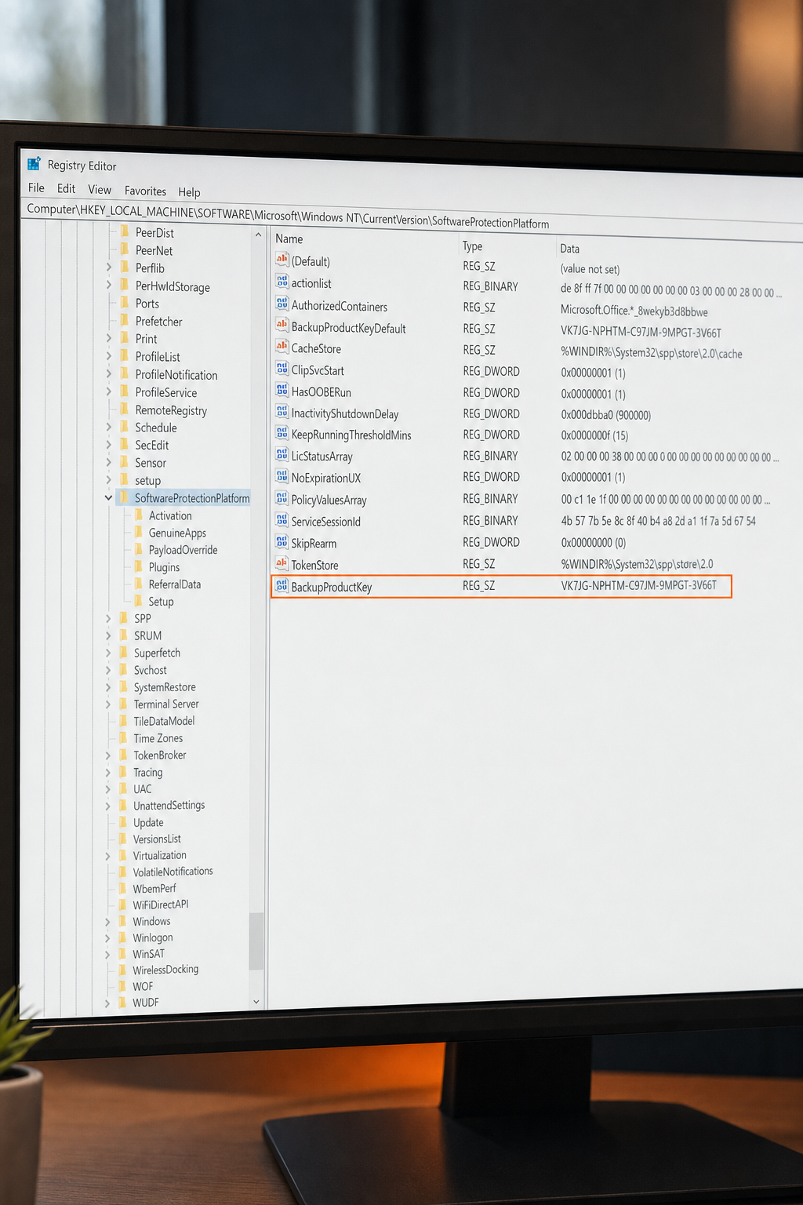803x1205 pixels.
Task: Click the REG_BINARY type of ServiceSessionId
Action: coord(490,520)
